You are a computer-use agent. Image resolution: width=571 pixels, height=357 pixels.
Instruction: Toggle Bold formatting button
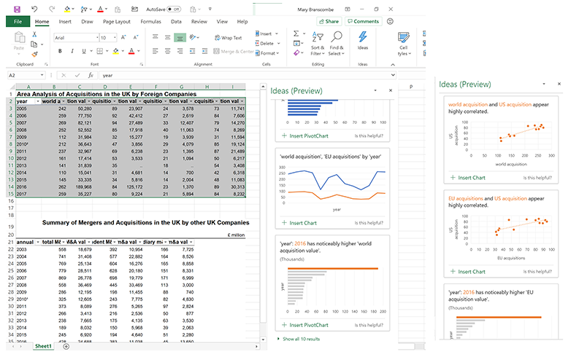(x=60, y=51)
